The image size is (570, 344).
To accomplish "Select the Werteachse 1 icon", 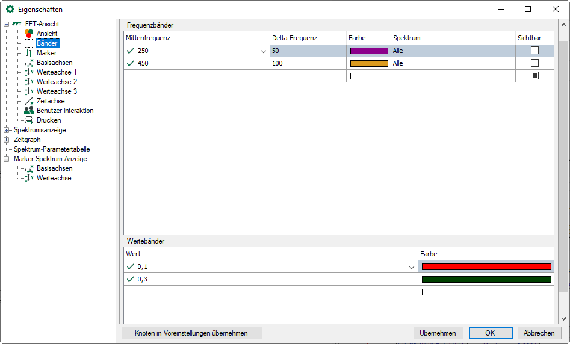I will [x=28, y=72].
